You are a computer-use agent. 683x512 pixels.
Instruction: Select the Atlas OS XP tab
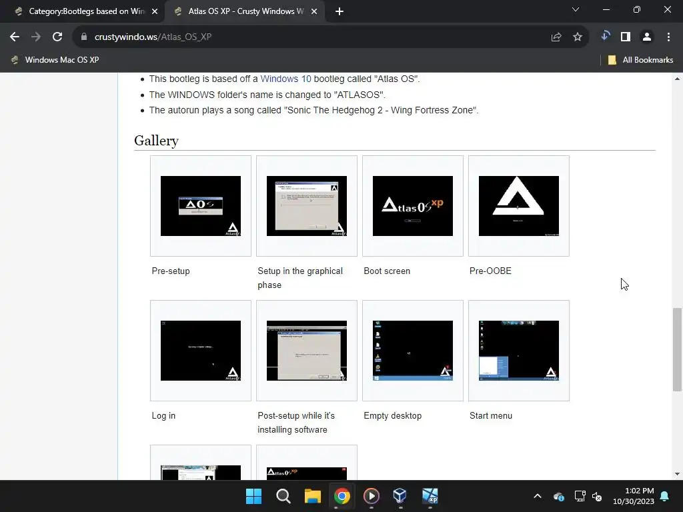click(x=245, y=11)
